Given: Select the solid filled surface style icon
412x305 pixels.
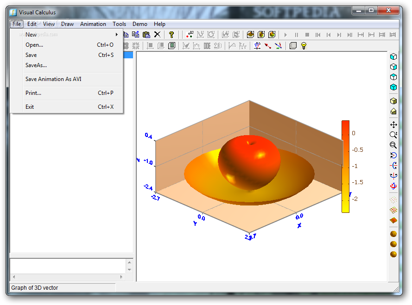Looking at the screenshot, I should tap(393, 220).
